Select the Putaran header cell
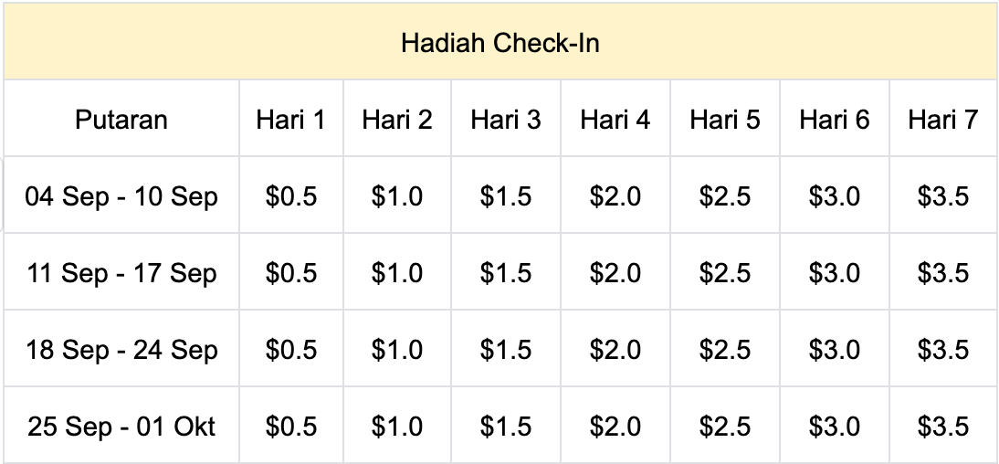This screenshot has width=999, height=464. pos(121,120)
